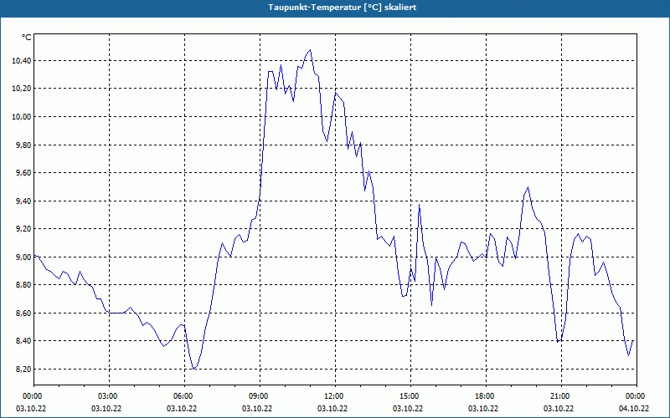Select the °C unit label on y-axis
The image size is (670, 418).
point(27,38)
